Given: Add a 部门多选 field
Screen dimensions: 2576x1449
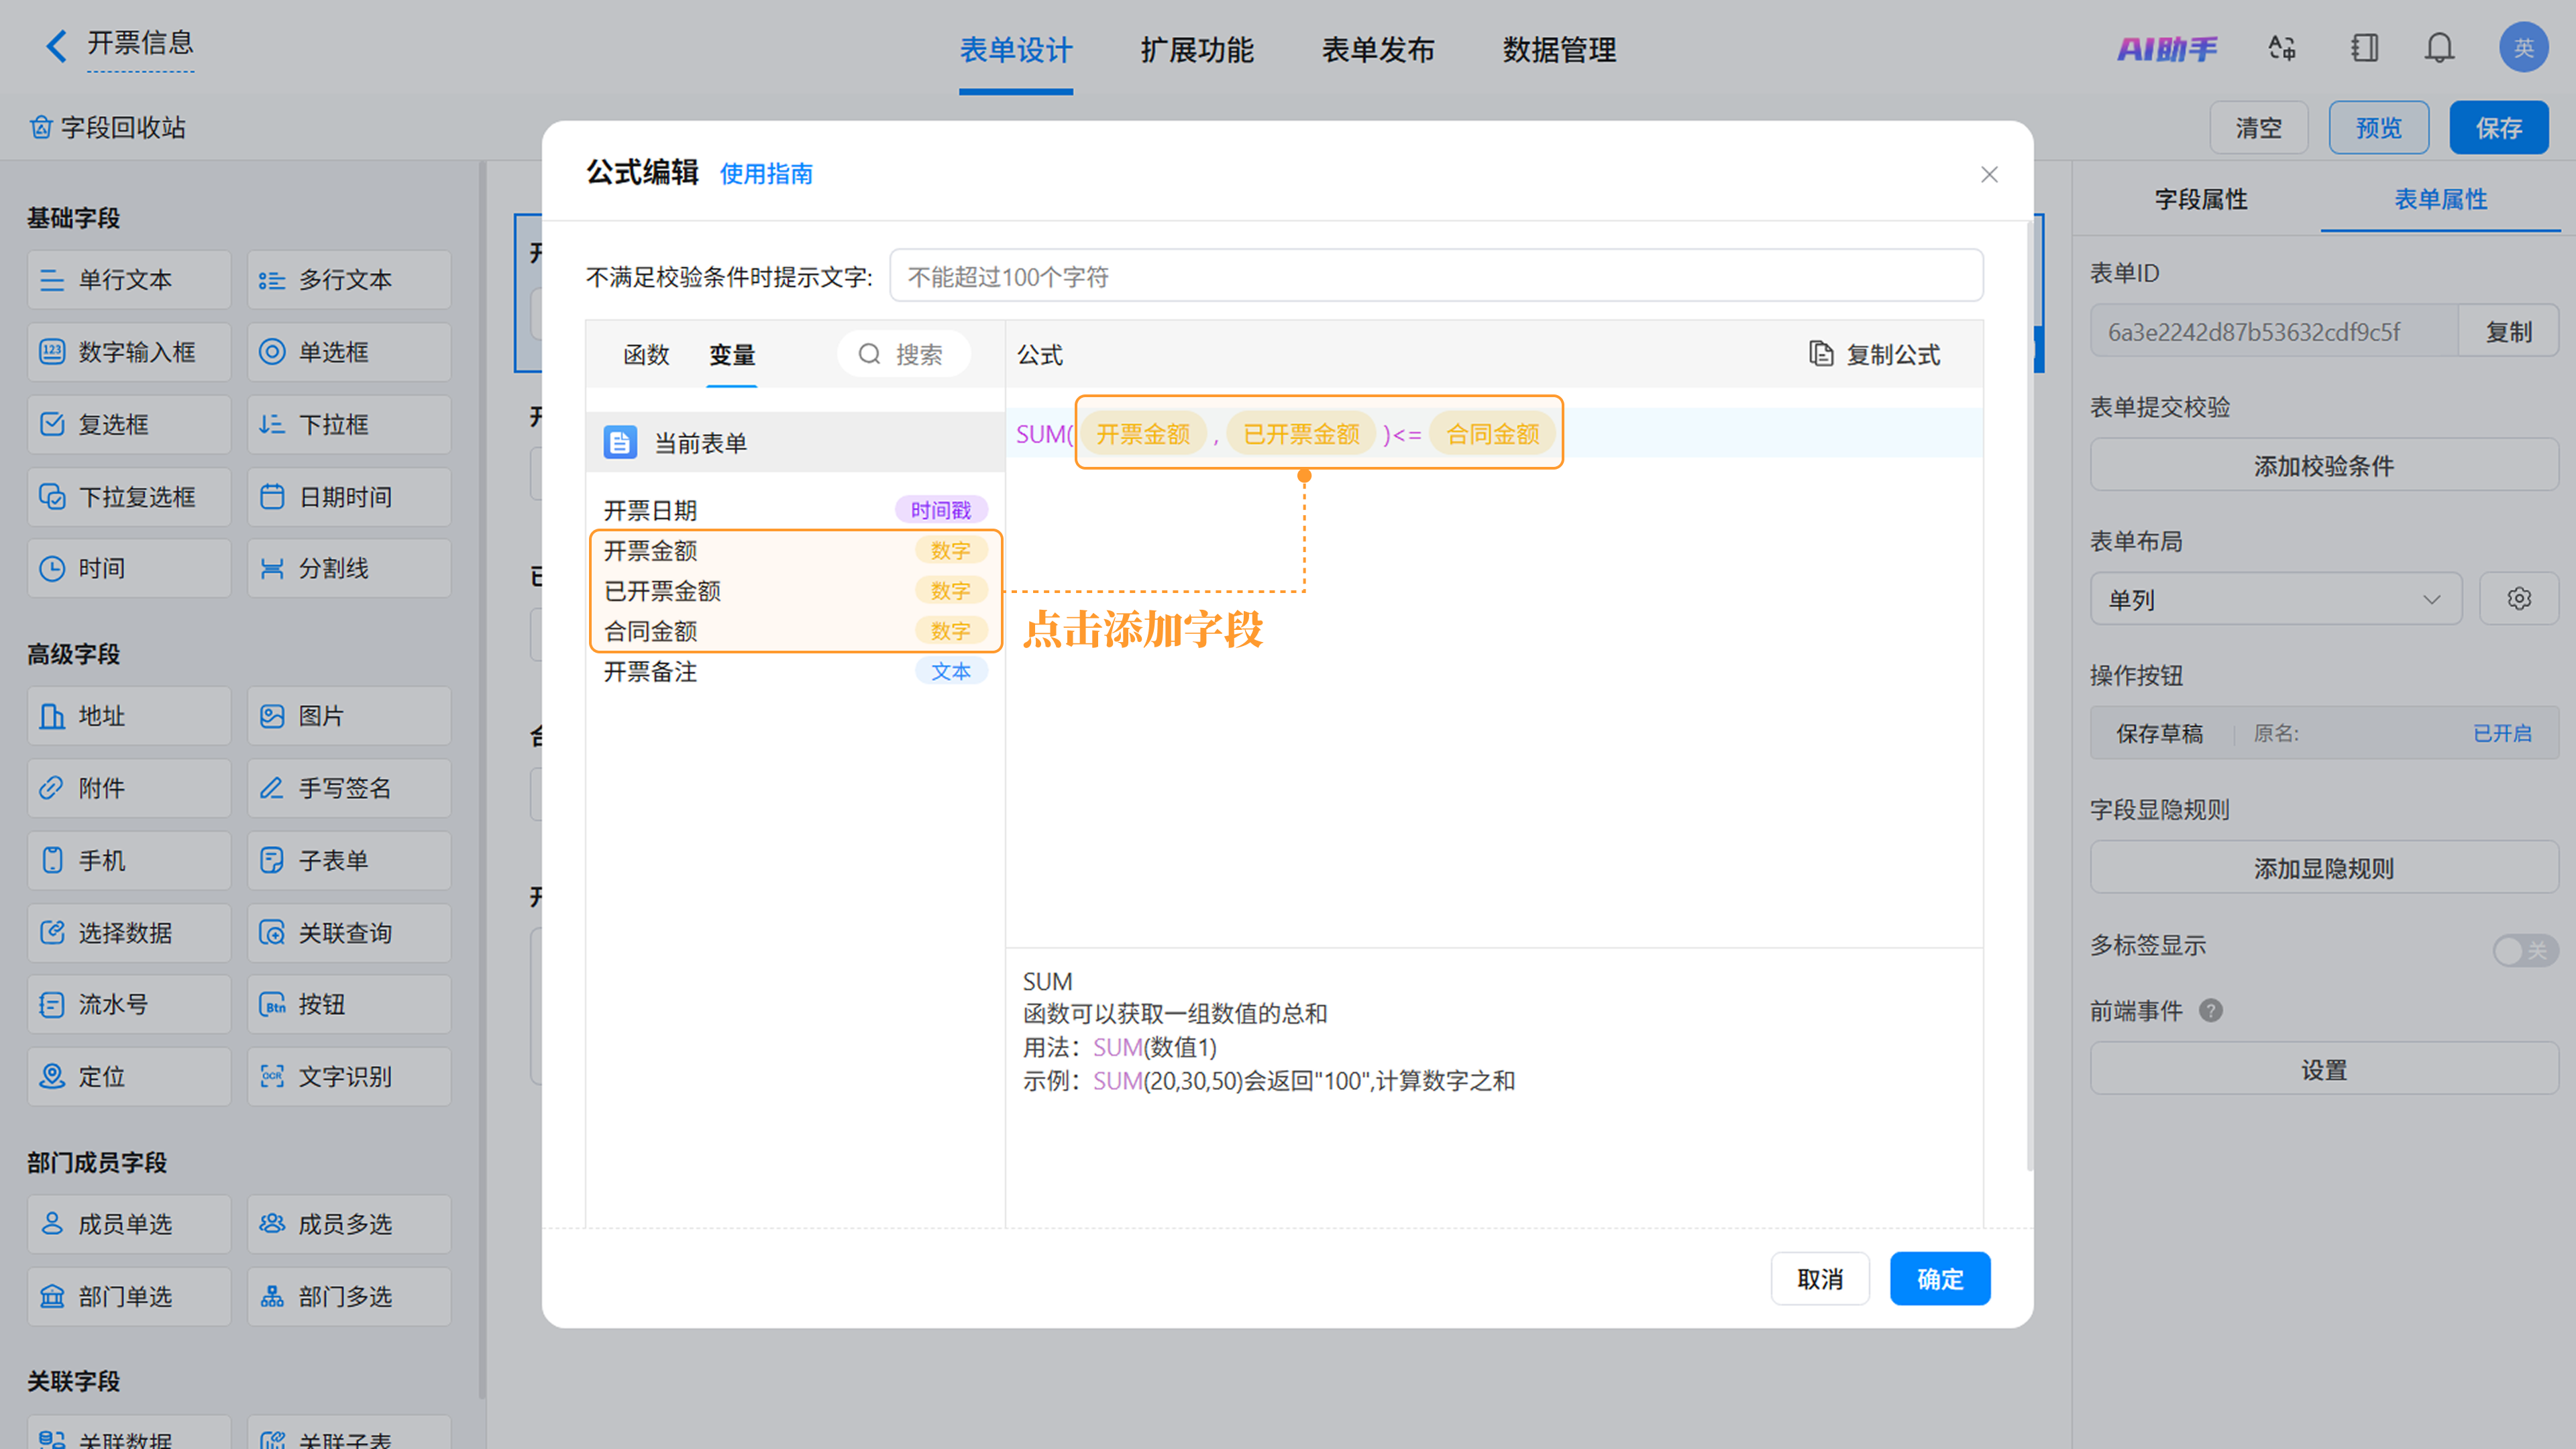Looking at the screenshot, I should point(349,1297).
